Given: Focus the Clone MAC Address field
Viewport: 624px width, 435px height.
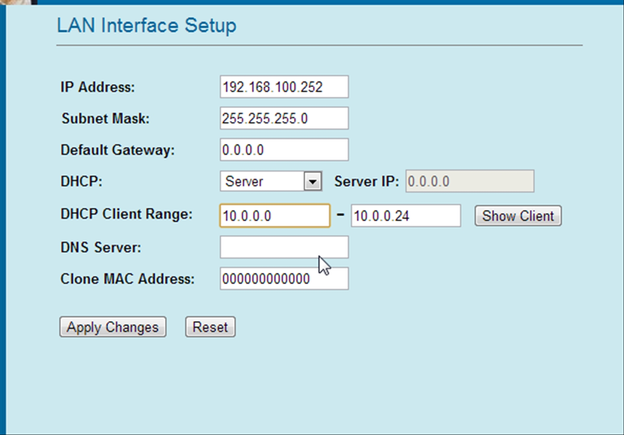Looking at the screenshot, I should coord(284,279).
